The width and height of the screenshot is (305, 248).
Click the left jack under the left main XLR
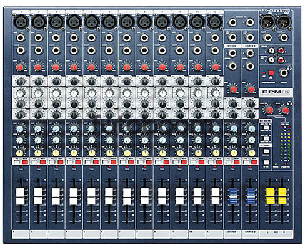267,37
